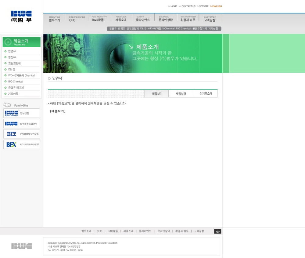The image size is (305, 258).
Task: Click the TOP scroll-up icon
Action: [217, 231]
